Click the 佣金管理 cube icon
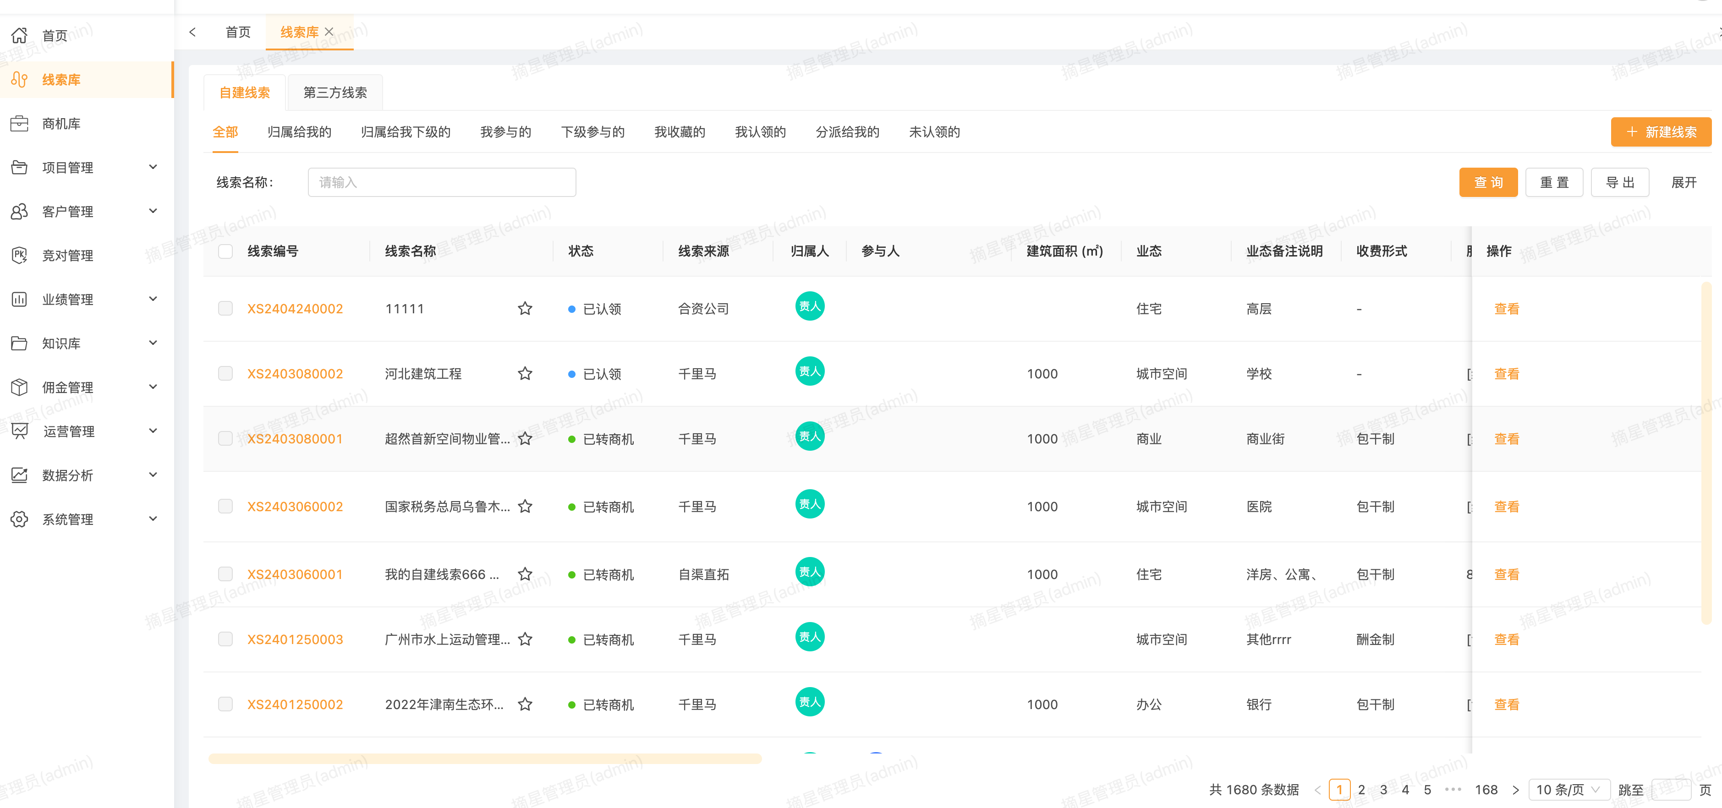The image size is (1722, 808). [19, 387]
